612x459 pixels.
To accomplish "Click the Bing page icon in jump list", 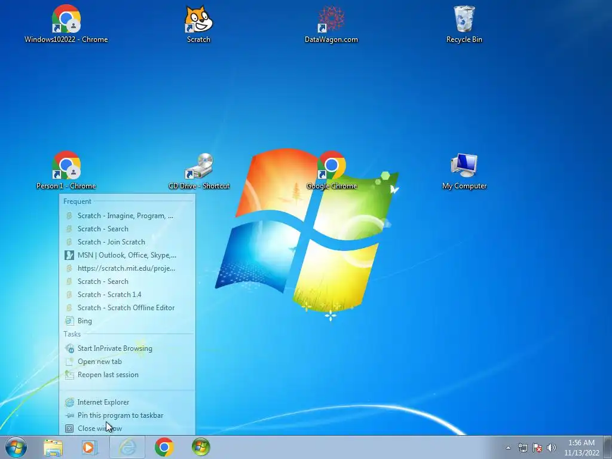I will [69, 321].
